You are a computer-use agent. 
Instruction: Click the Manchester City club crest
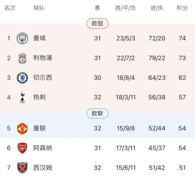click(x=22, y=38)
